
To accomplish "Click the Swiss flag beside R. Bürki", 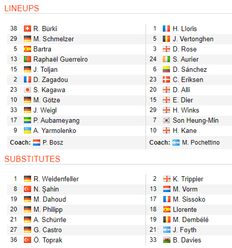I will [x=27, y=29].
